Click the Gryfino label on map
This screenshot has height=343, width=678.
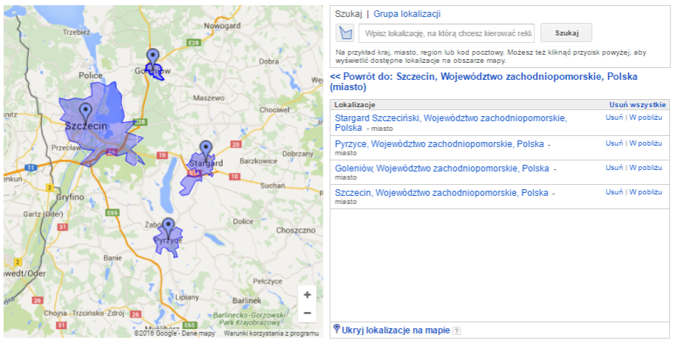70,197
